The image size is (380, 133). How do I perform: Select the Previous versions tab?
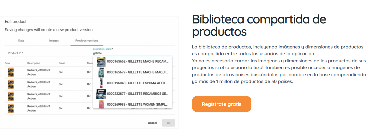pos(87,40)
